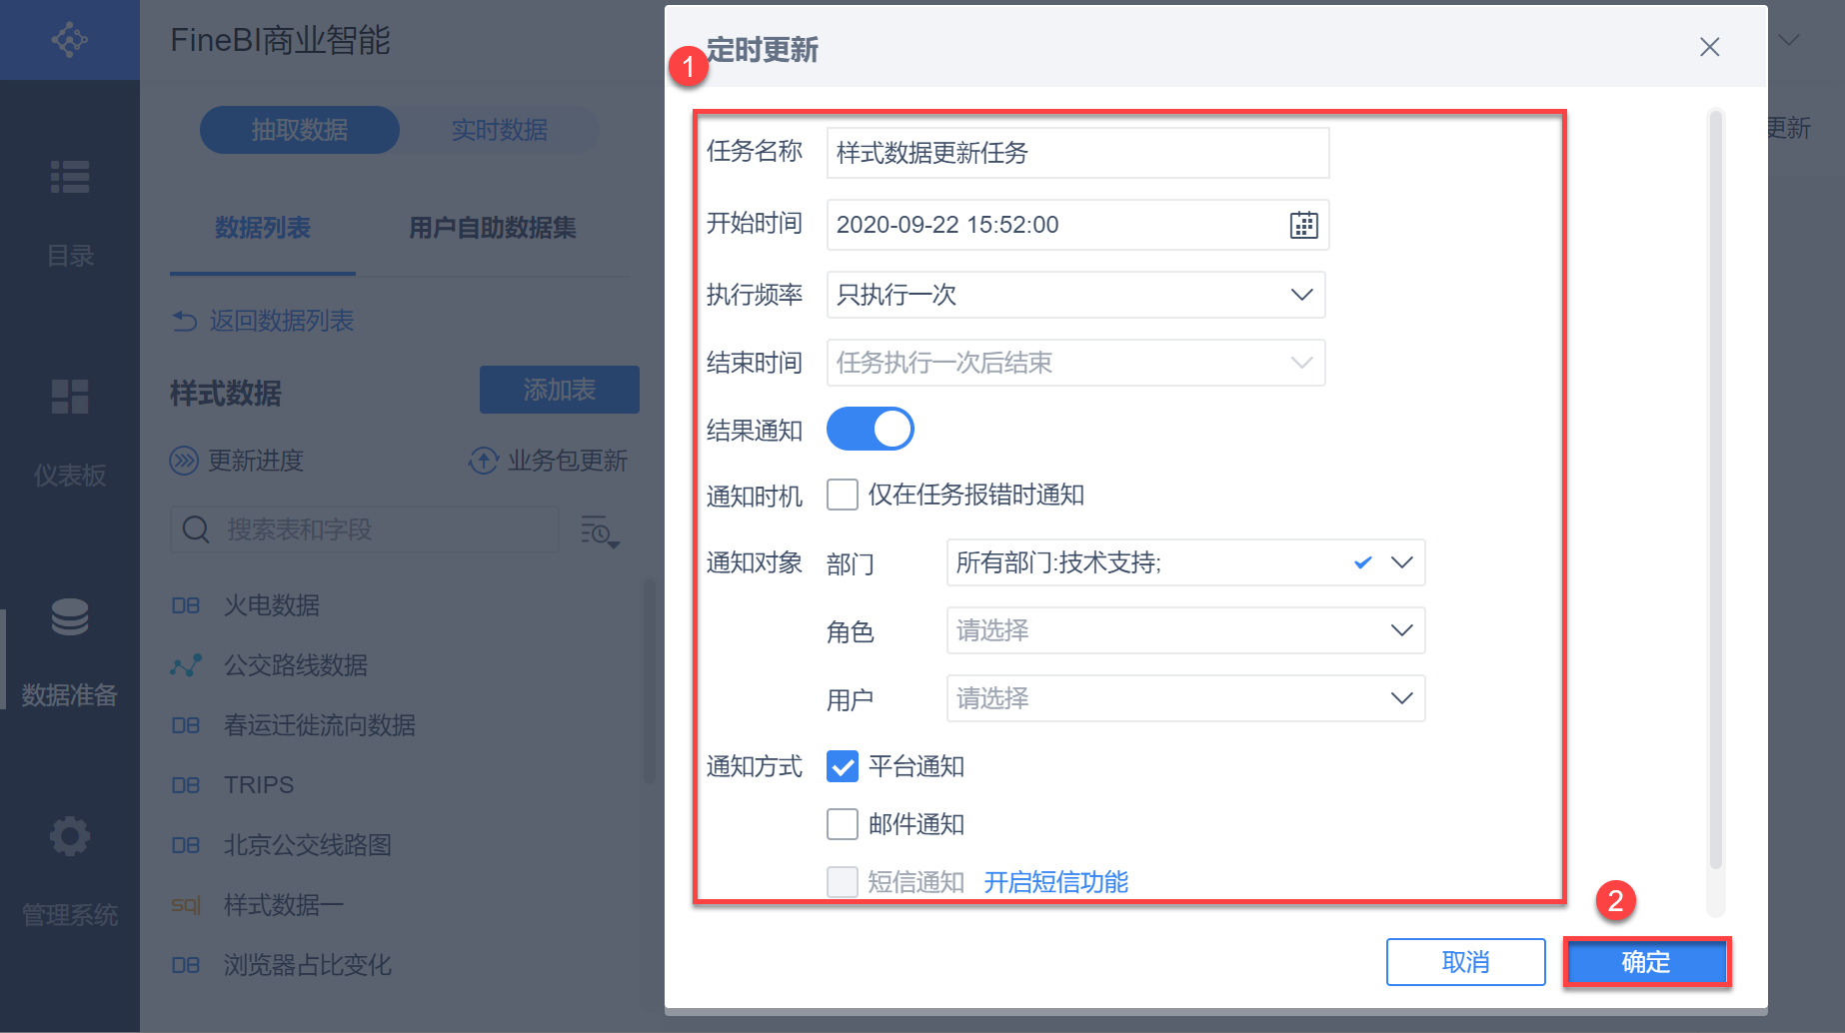Uncheck the 平台通知 checkbox
This screenshot has height=1033, width=1845.
pos(843,766)
